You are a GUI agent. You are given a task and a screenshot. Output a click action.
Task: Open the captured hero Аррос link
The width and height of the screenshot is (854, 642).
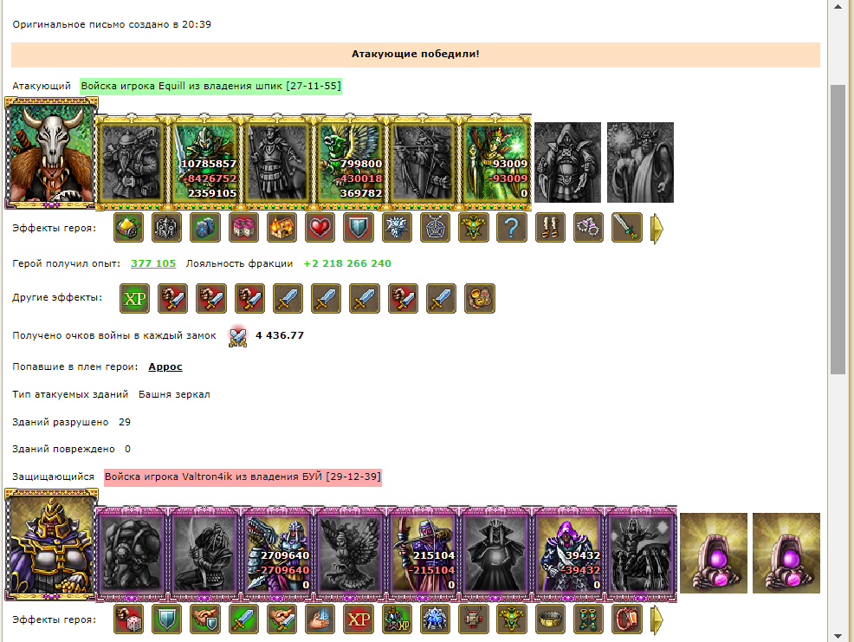[165, 366]
